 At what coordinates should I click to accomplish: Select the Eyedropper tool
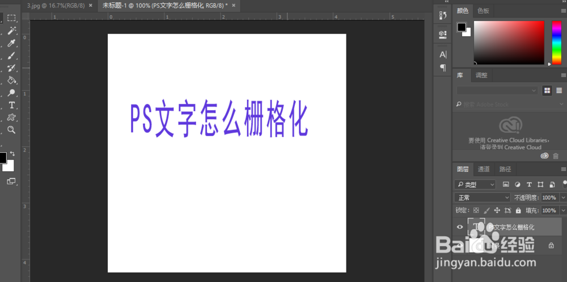coord(11,43)
